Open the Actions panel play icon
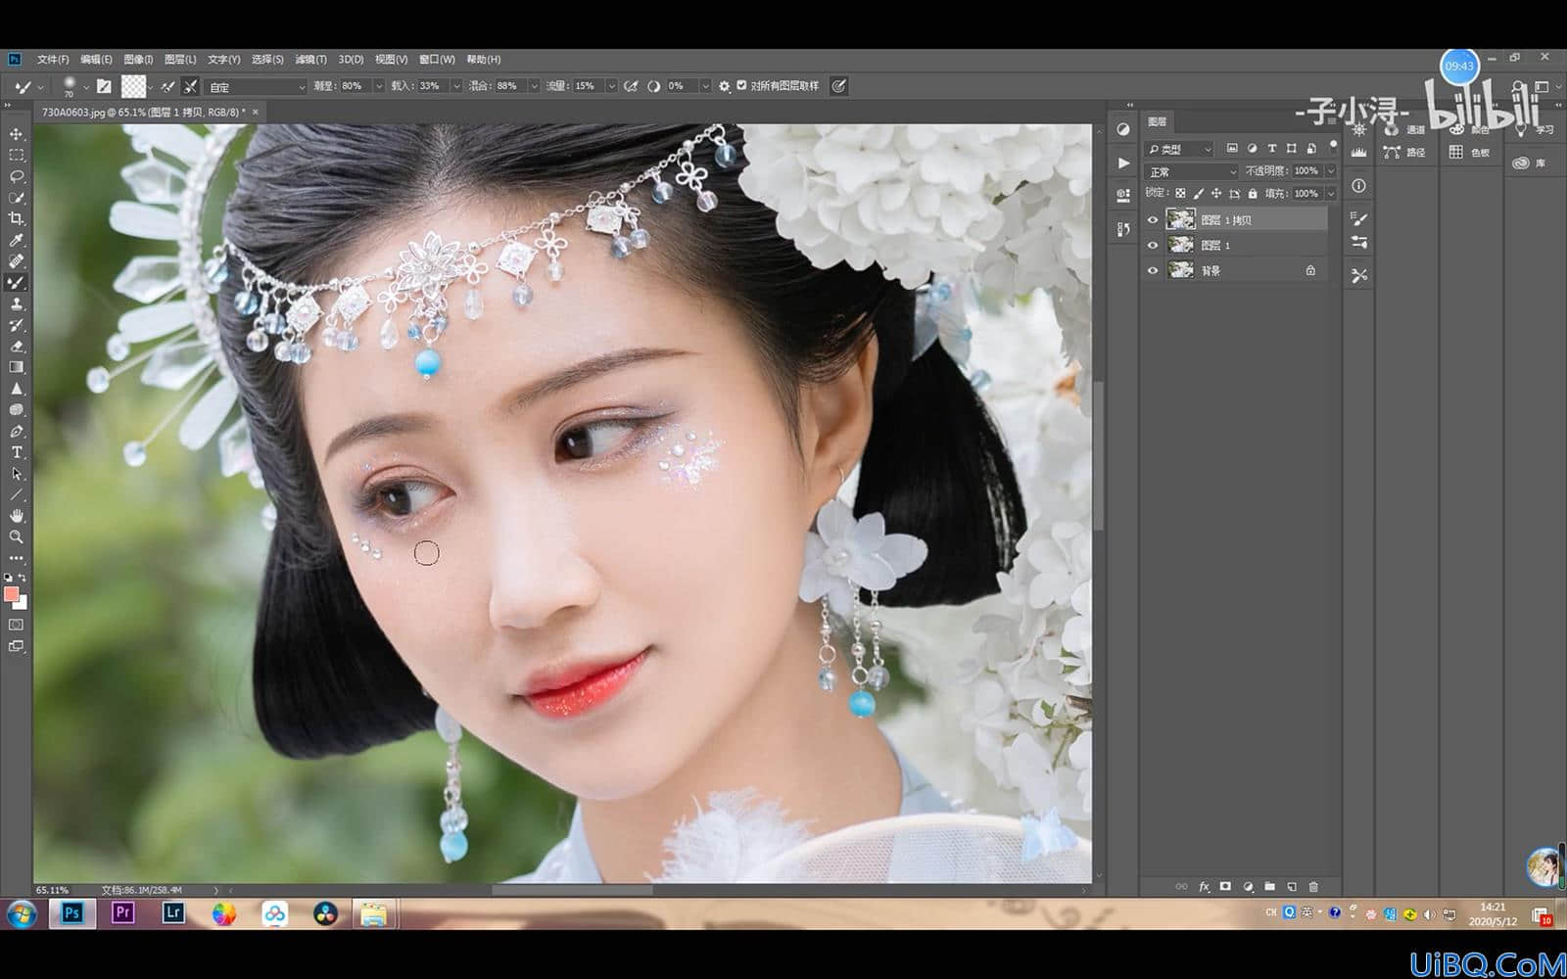The image size is (1567, 979). point(1123,163)
